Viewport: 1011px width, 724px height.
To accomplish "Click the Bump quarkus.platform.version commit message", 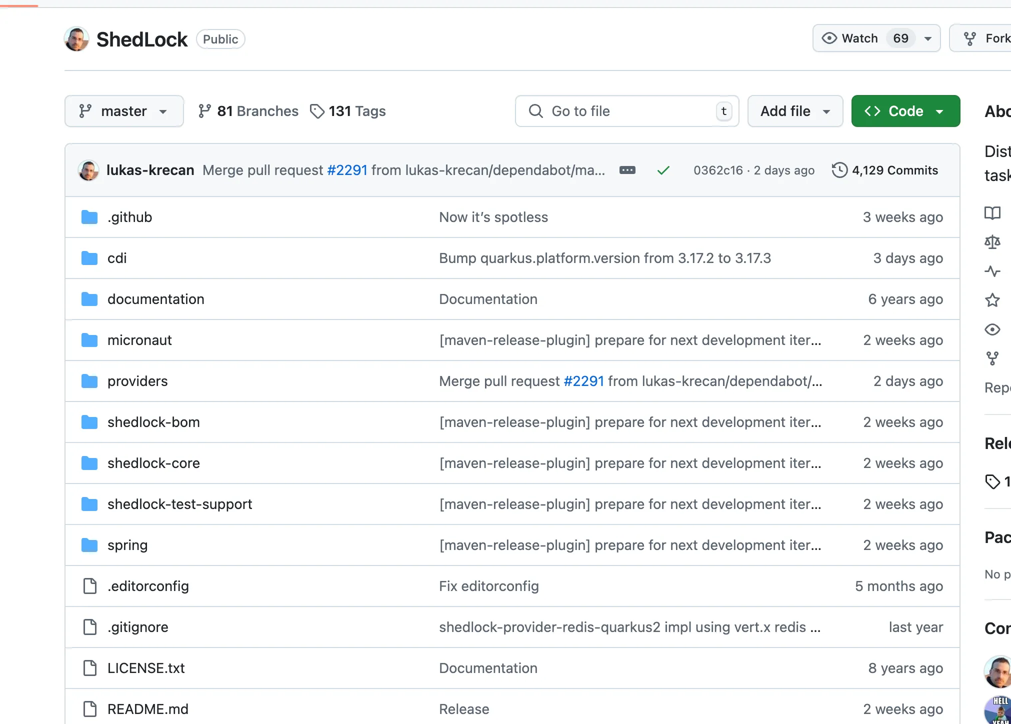I will [x=605, y=258].
